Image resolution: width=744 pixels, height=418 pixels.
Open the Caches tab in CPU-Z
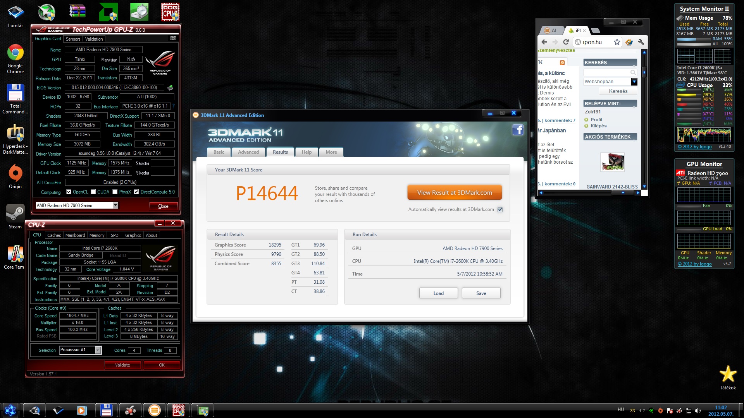click(54, 235)
